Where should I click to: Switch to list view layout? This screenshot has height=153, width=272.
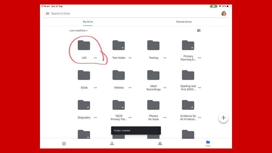[199, 31]
